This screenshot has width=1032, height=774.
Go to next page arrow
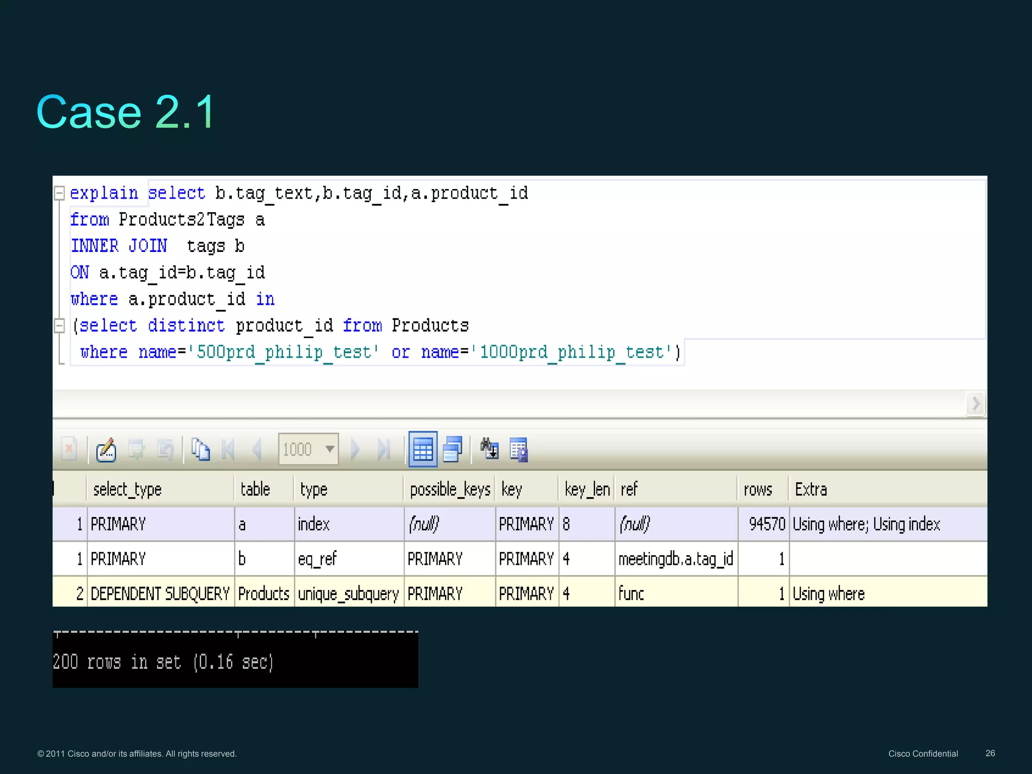pyautogui.click(x=355, y=449)
